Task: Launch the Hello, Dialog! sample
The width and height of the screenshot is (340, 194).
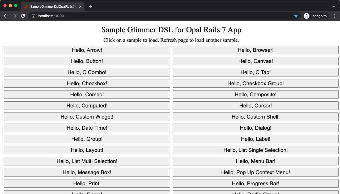Action: [x=256, y=128]
